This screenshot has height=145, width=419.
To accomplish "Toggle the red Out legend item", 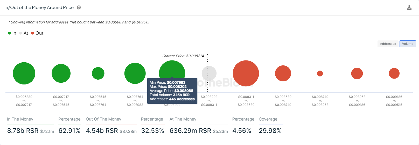I will click(x=37, y=33).
